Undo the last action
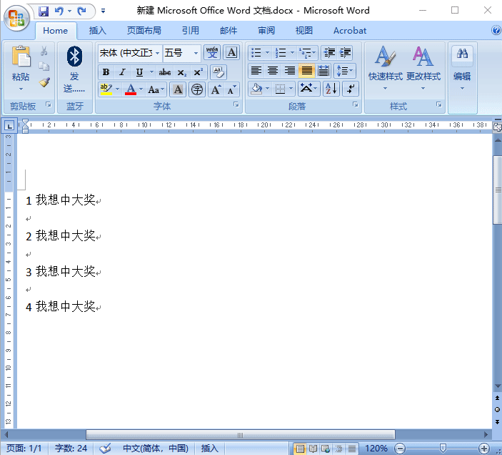 (x=59, y=11)
